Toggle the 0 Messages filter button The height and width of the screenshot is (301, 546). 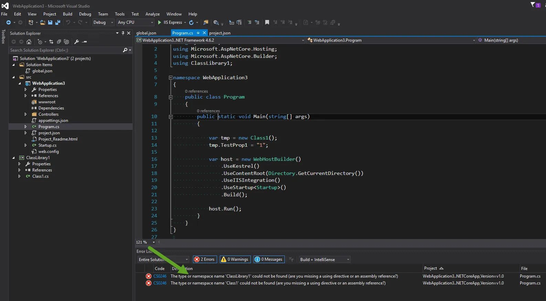[x=269, y=259]
